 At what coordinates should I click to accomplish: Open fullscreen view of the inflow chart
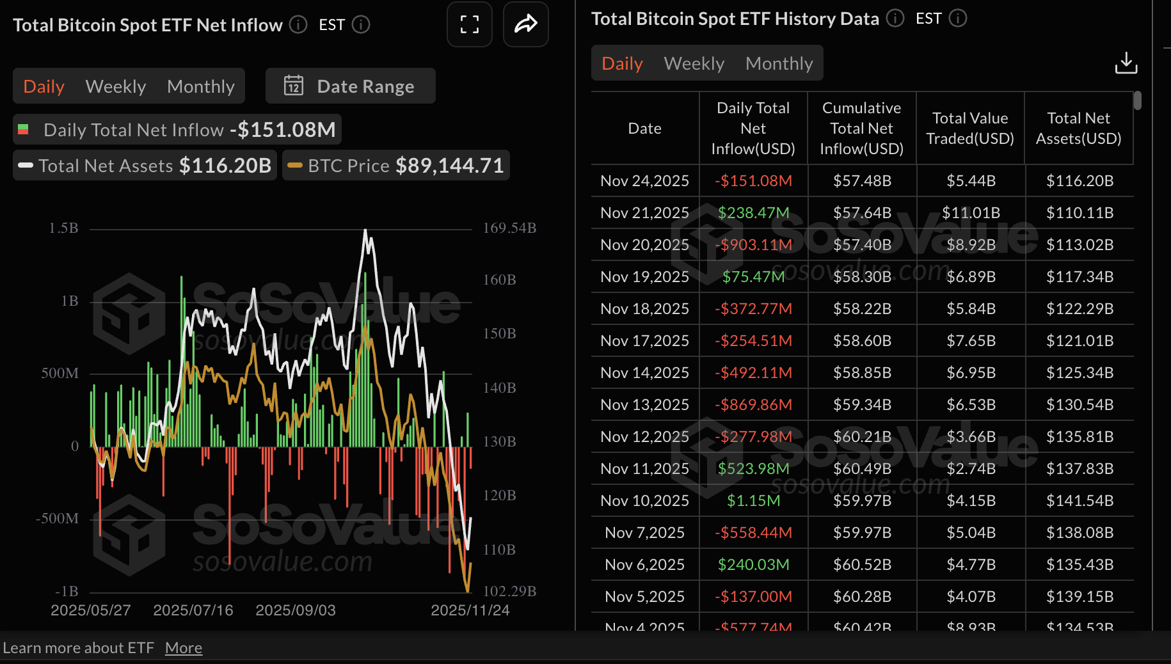[x=469, y=24]
